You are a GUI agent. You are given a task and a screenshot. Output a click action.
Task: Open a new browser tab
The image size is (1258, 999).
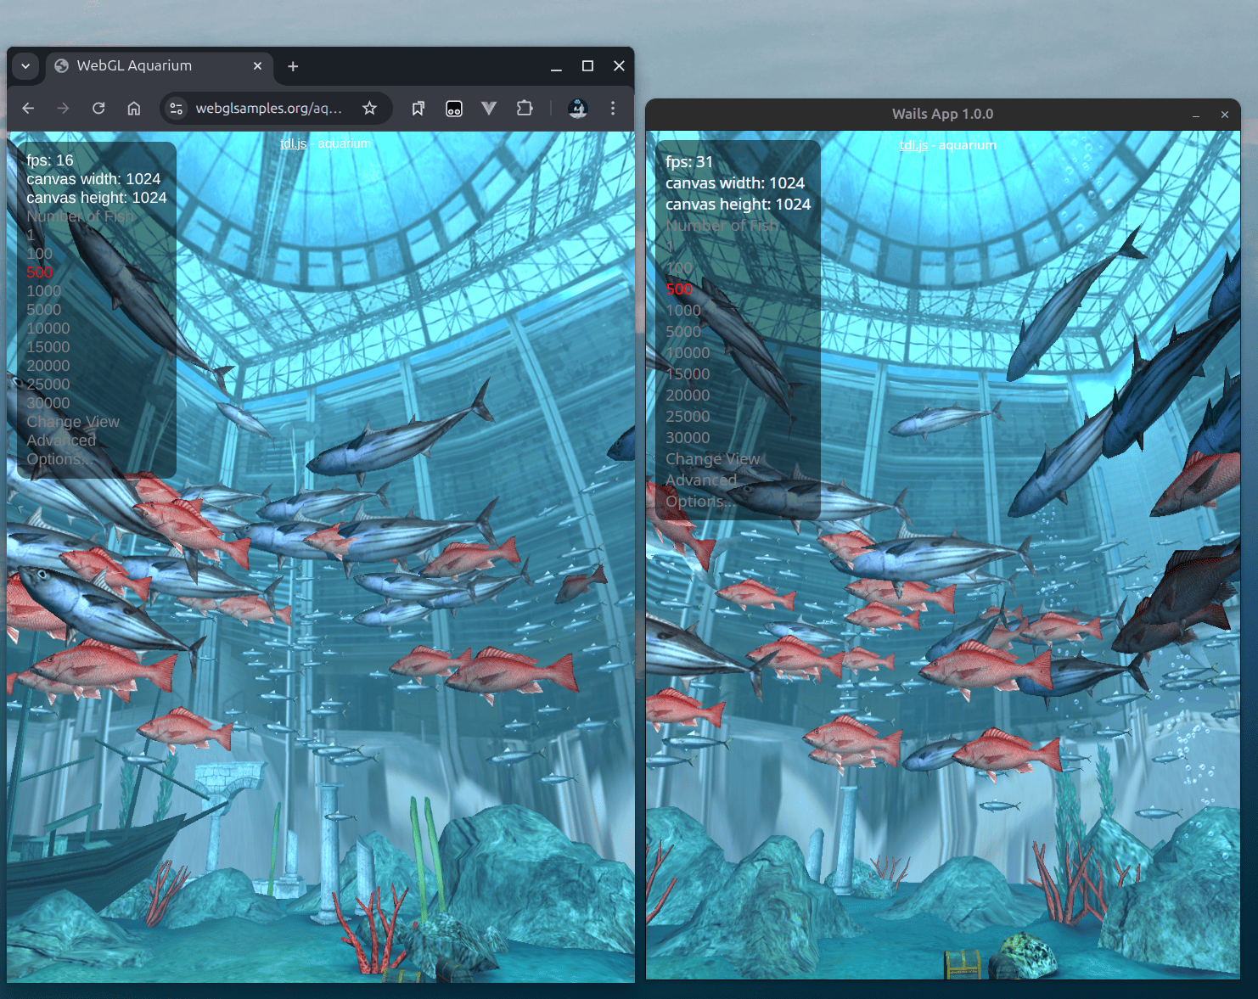coord(292,65)
